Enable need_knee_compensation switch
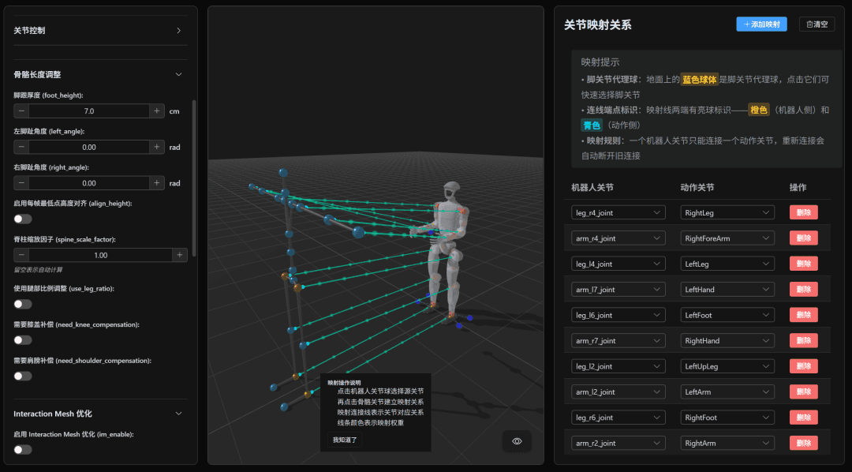Viewport: 852px width, 472px height. tap(23, 340)
